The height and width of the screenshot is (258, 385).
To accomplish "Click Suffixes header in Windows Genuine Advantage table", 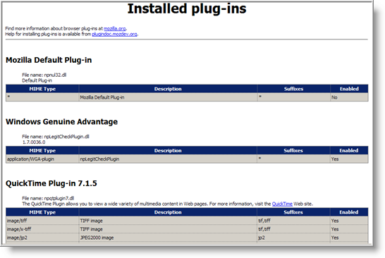I will point(293,150).
